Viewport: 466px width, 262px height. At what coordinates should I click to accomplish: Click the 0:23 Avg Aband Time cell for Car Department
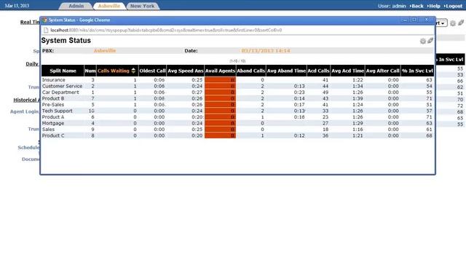[x=299, y=92]
